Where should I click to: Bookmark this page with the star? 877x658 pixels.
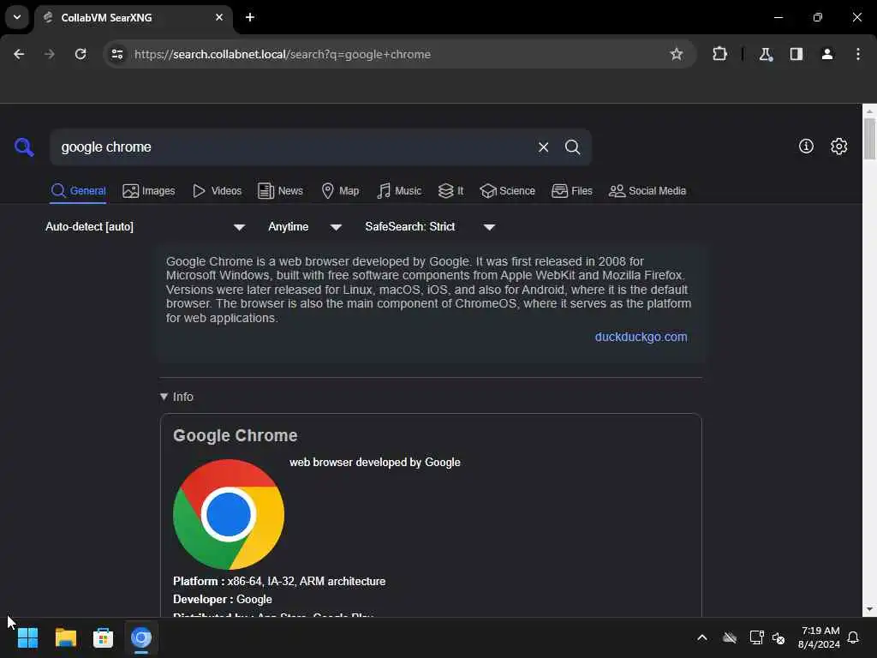(x=677, y=54)
